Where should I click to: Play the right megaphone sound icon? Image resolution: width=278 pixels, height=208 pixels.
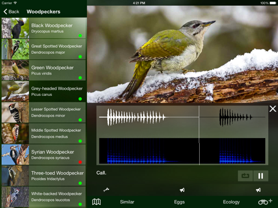click(258, 190)
